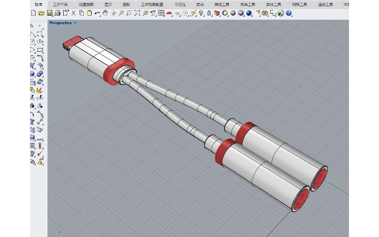The width and height of the screenshot is (379, 237).
Task: Click the Perspective viewport title label
Action: tap(61, 23)
